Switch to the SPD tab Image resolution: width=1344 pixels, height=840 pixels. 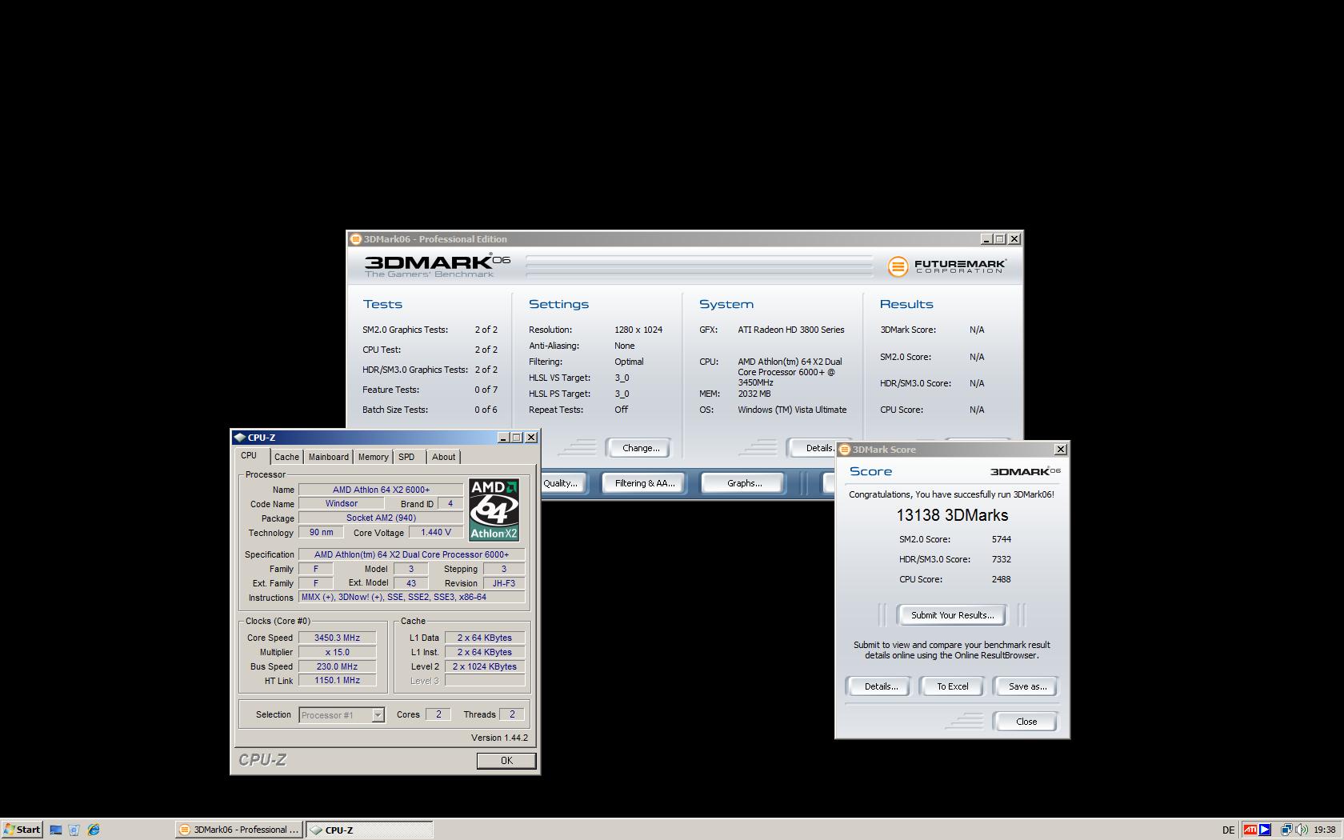(407, 457)
